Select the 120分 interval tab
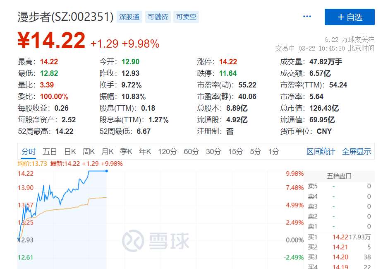This screenshot has height=269, width=388. click(x=168, y=151)
